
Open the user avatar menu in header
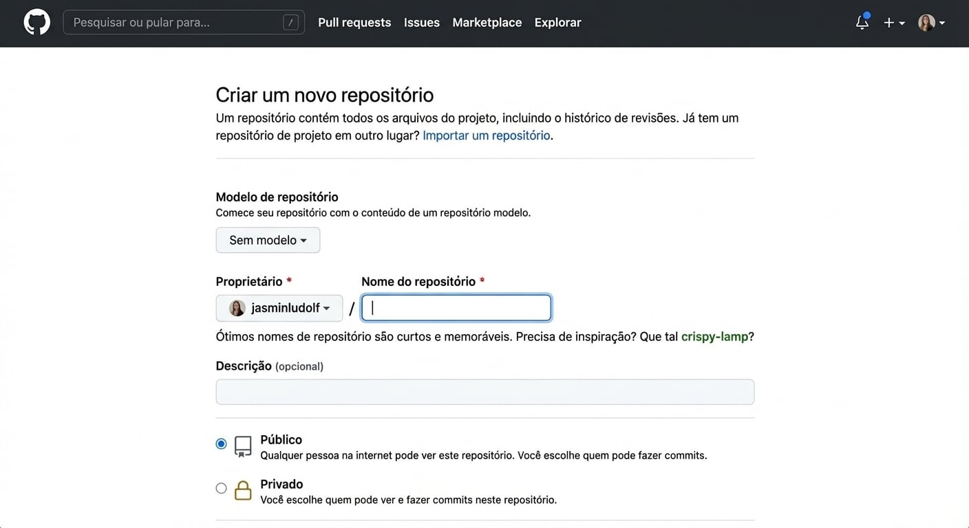tap(931, 23)
